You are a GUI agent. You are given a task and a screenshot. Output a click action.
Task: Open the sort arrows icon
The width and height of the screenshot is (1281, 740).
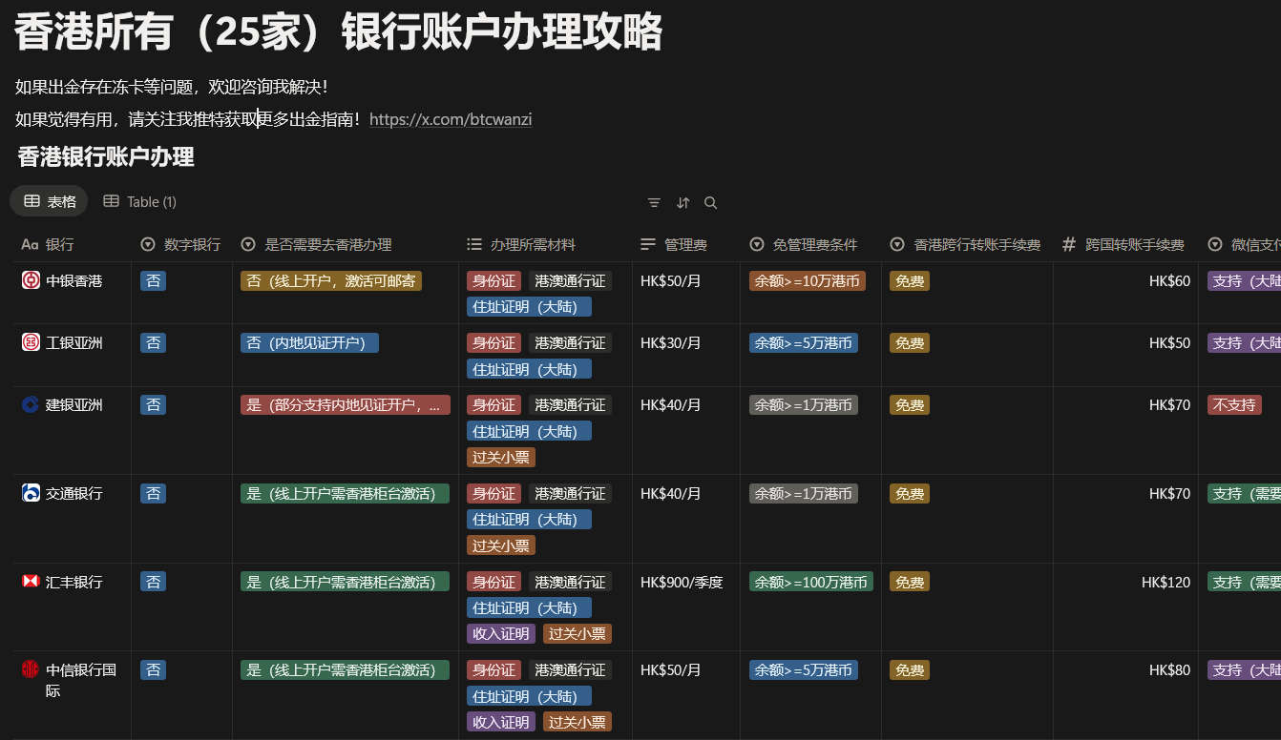pyautogui.click(x=682, y=202)
